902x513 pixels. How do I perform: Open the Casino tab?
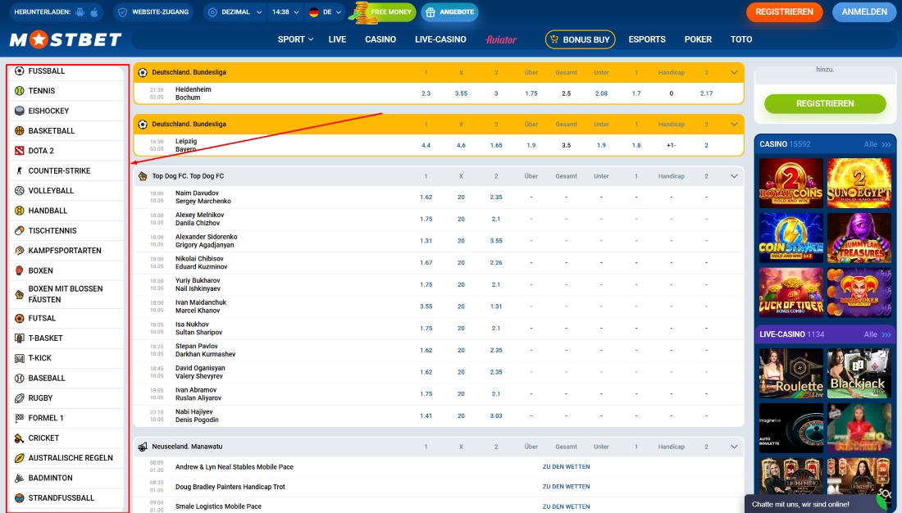click(x=380, y=39)
